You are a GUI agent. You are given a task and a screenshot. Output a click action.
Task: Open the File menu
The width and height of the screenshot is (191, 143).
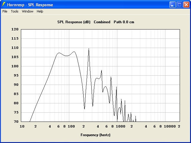click(x=5, y=11)
